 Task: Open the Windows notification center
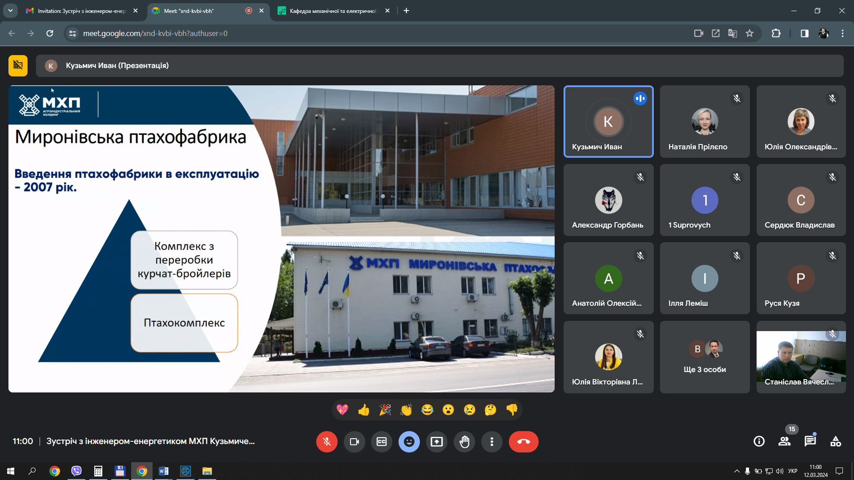839,471
